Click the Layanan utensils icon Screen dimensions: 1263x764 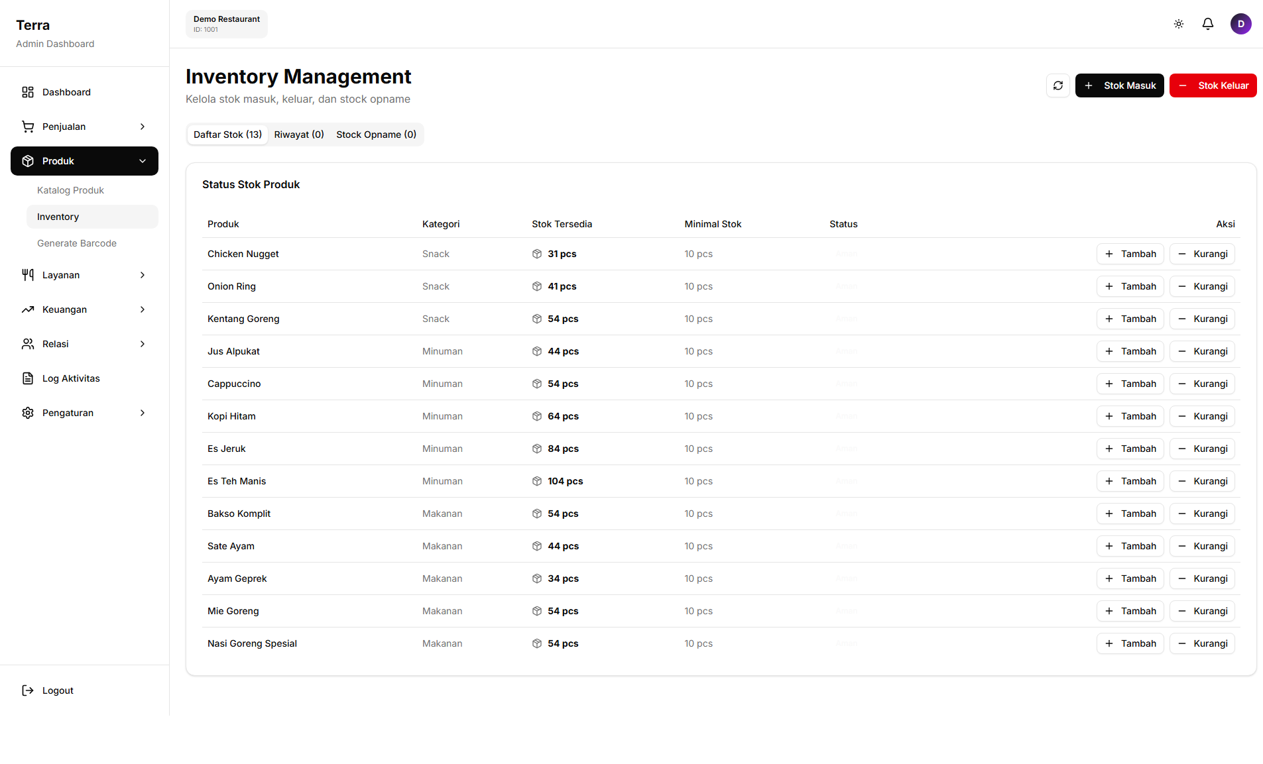point(27,274)
